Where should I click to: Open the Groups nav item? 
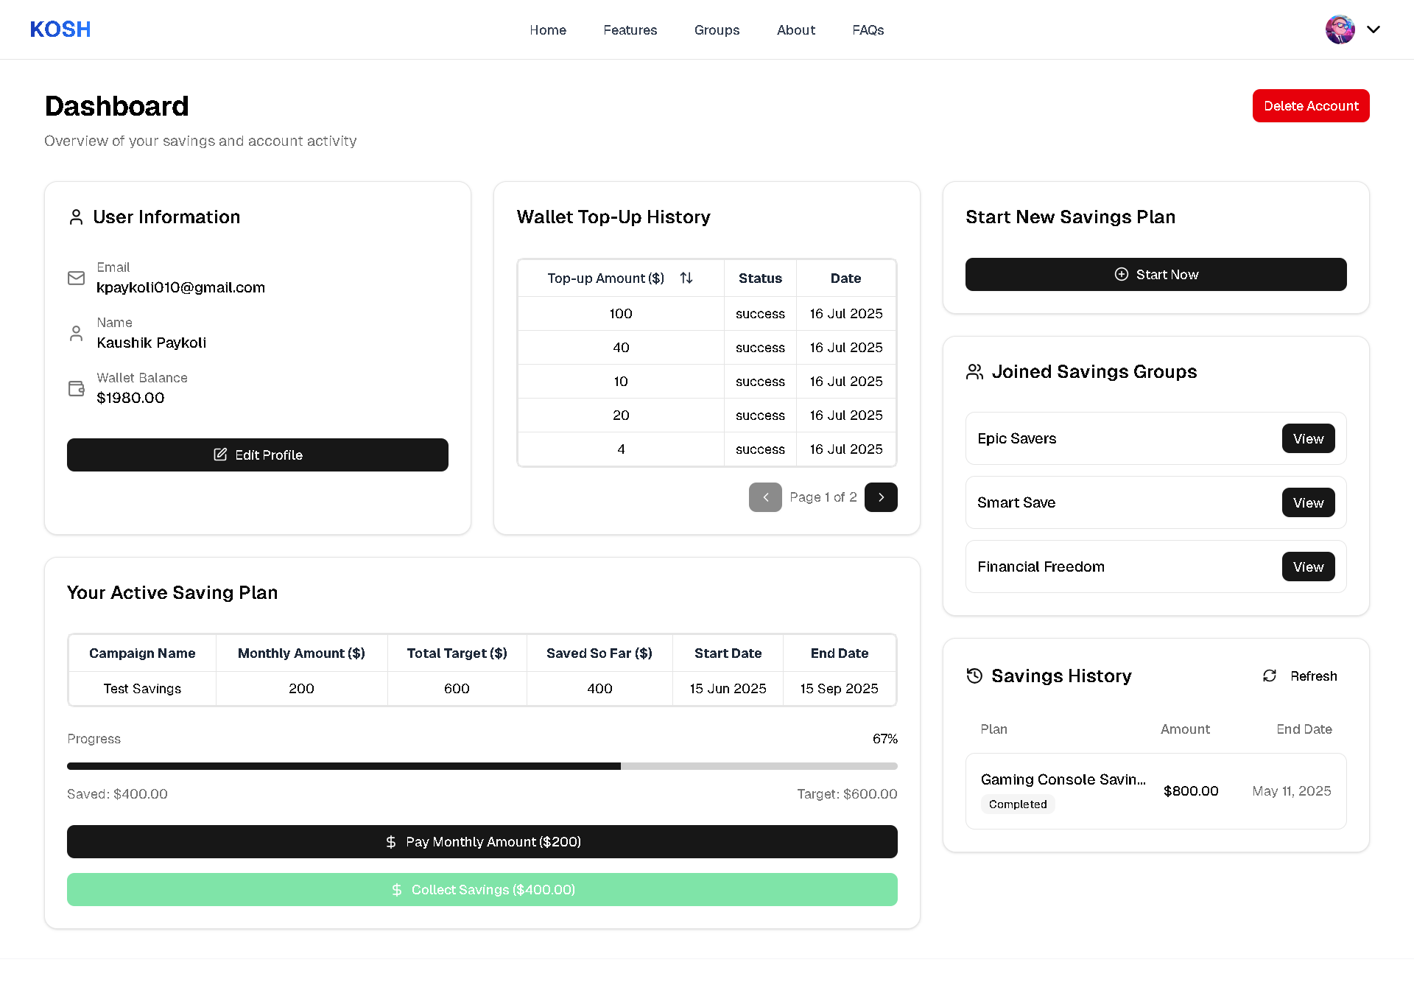pyautogui.click(x=717, y=30)
